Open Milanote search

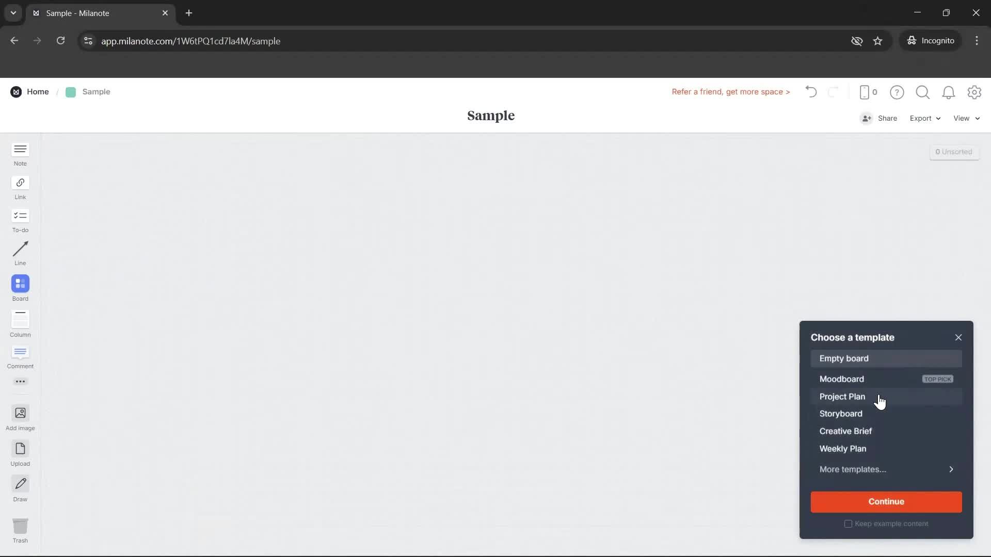point(922,92)
